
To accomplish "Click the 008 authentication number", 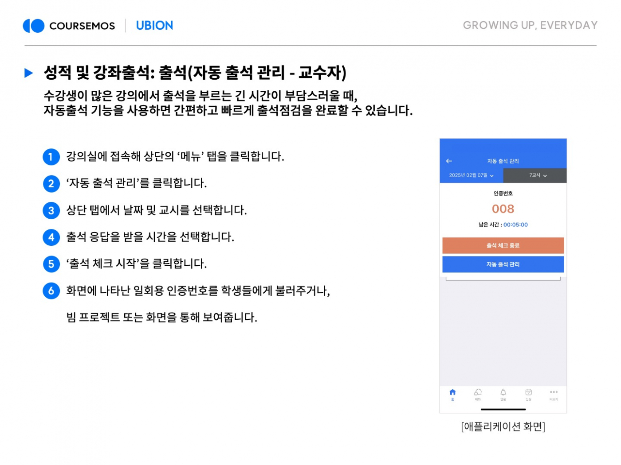I will point(503,209).
